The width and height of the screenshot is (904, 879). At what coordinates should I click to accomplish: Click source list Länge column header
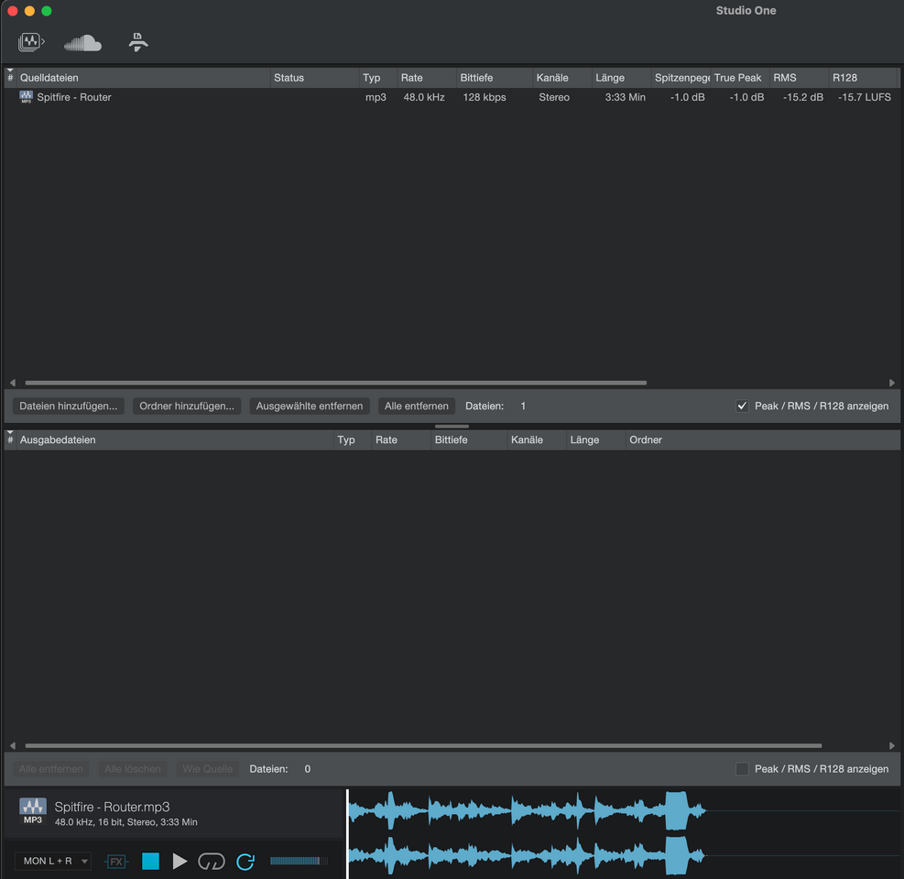[622, 78]
